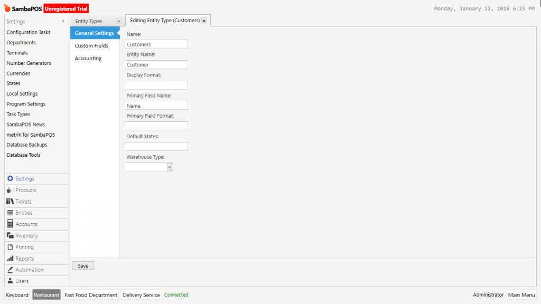Screen dimensions: 541x304
Task: Click the Primary Field Format input
Action: pos(156,126)
